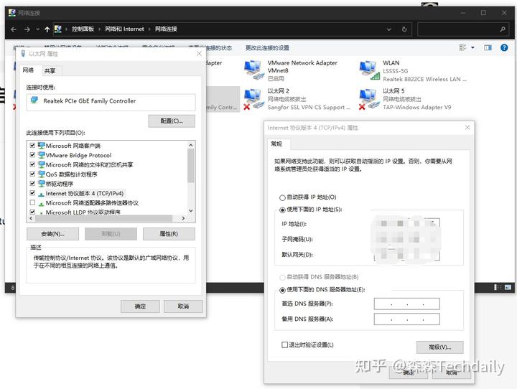Click the item list's scroll left arrow

(x=32, y=218)
